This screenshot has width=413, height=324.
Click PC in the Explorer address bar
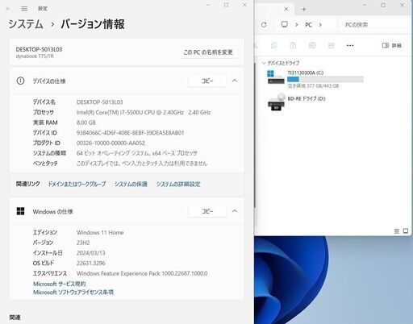tap(308, 25)
